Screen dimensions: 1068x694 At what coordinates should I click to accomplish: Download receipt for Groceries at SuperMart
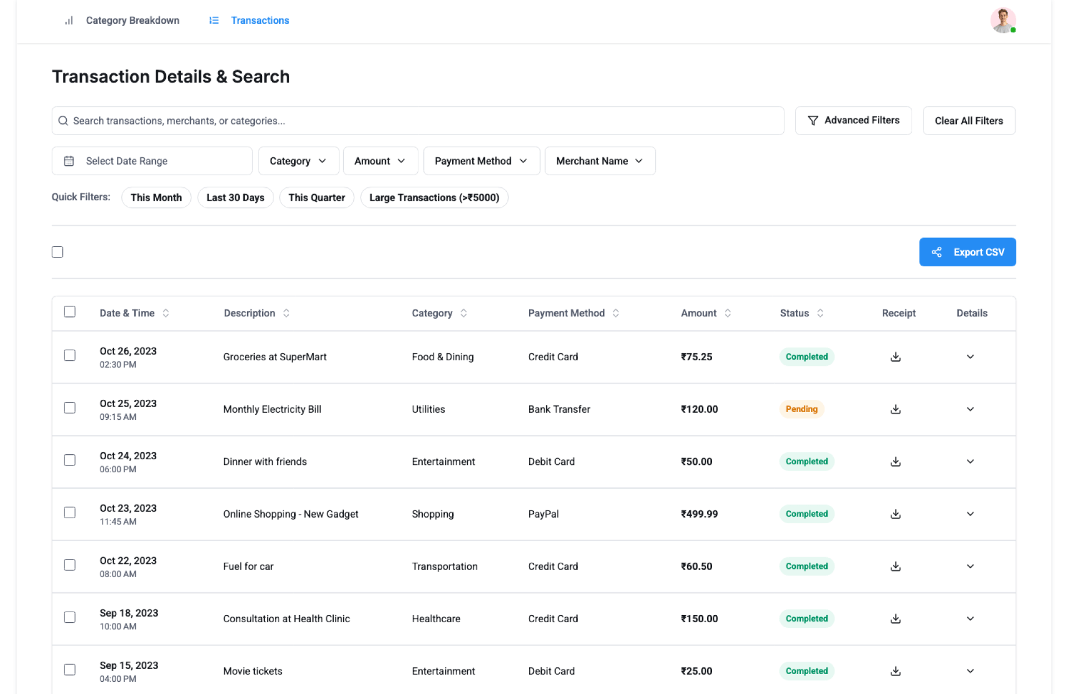[x=895, y=357]
